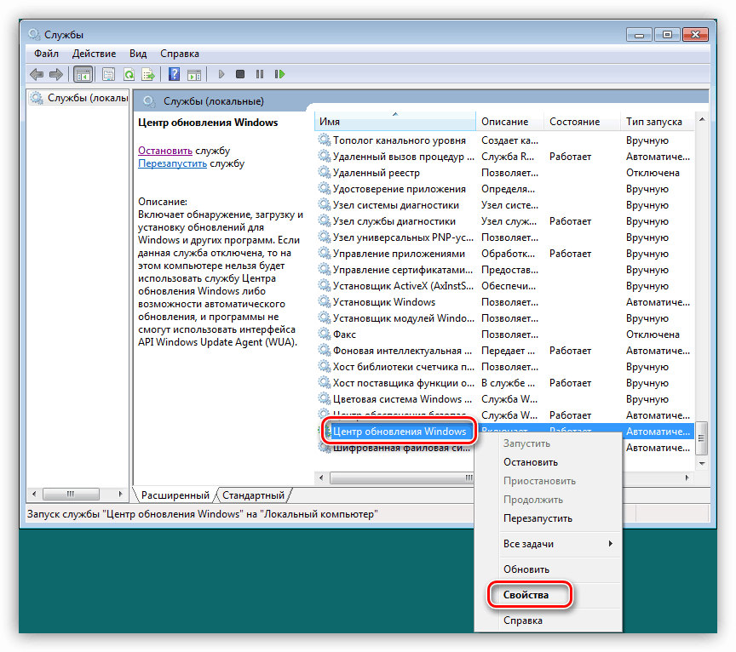The image size is (736, 652).
Task: Select the Управление приложениями service
Action: [x=504, y=254]
